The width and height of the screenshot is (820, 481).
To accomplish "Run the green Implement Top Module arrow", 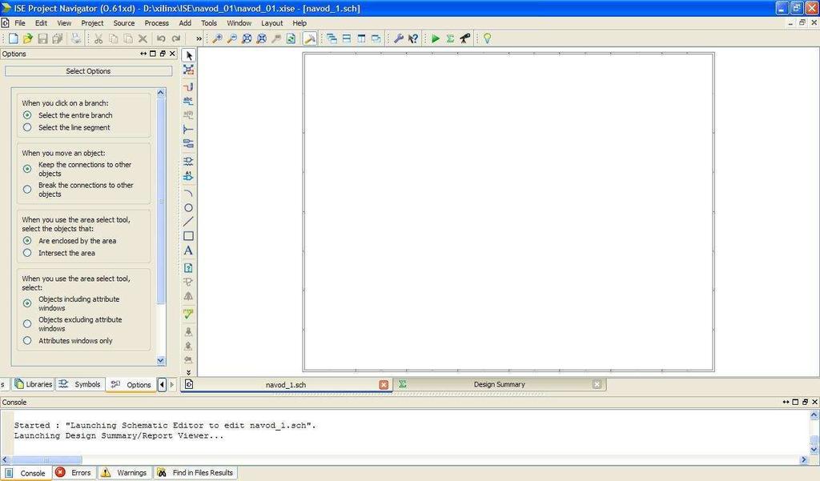I will click(435, 38).
